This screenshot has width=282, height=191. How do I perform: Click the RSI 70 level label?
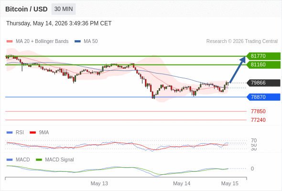click(254, 140)
